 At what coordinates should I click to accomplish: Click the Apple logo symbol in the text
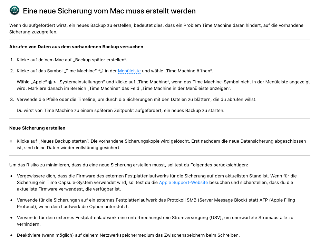[50, 82]
